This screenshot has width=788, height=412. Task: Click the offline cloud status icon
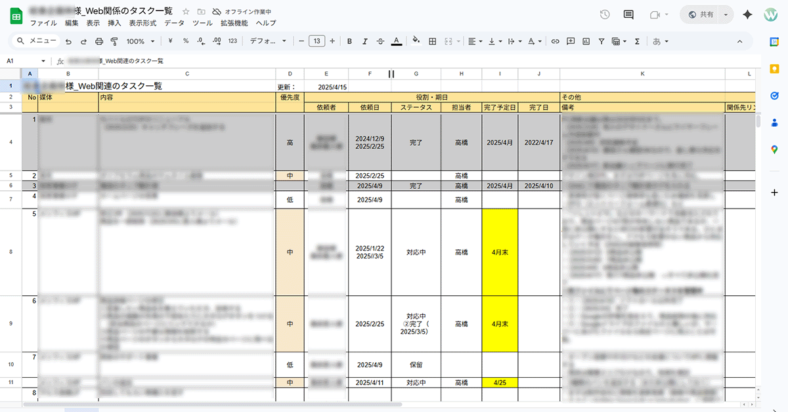click(x=216, y=12)
